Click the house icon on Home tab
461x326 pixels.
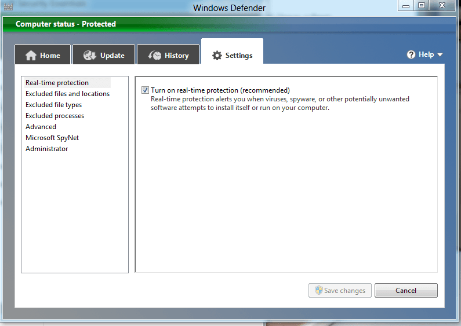pyautogui.click(x=31, y=56)
